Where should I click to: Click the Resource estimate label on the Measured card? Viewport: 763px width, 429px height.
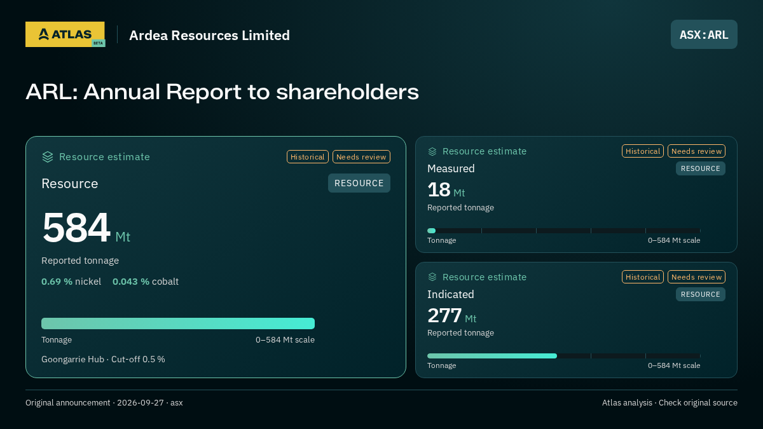tap(485, 151)
